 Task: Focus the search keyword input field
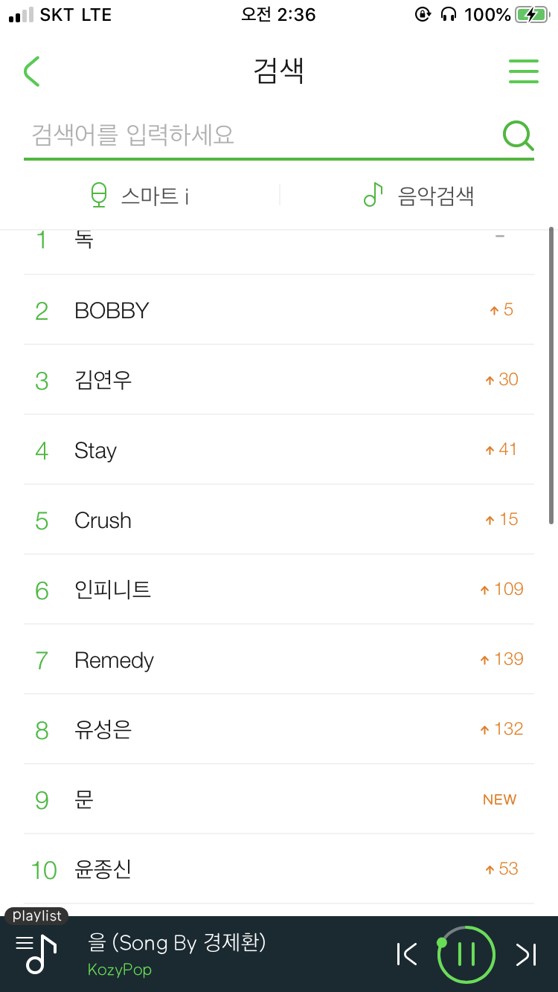point(260,135)
